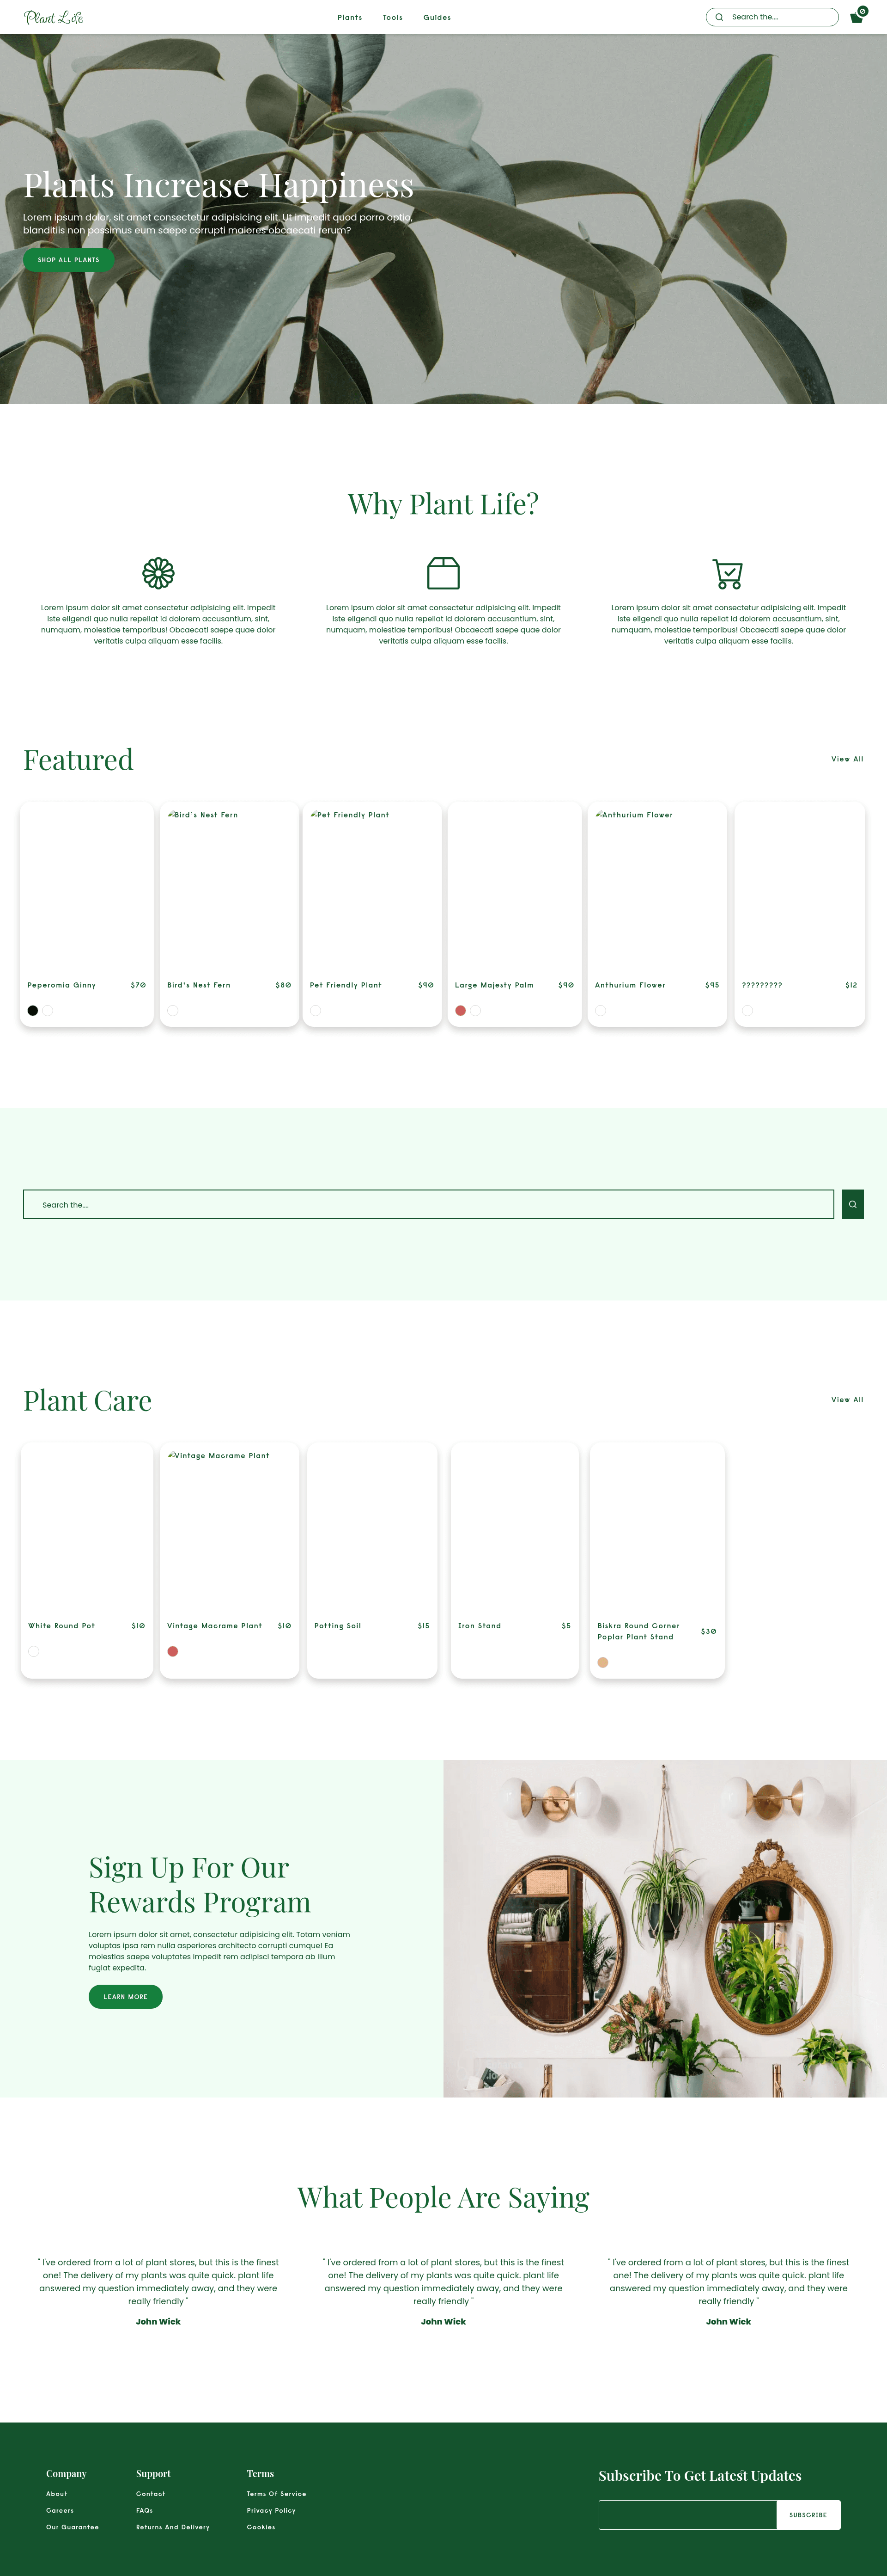Click the Shop All Plants button
The width and height of the screenshot is (887, 2576).
(x=69, y=260)
